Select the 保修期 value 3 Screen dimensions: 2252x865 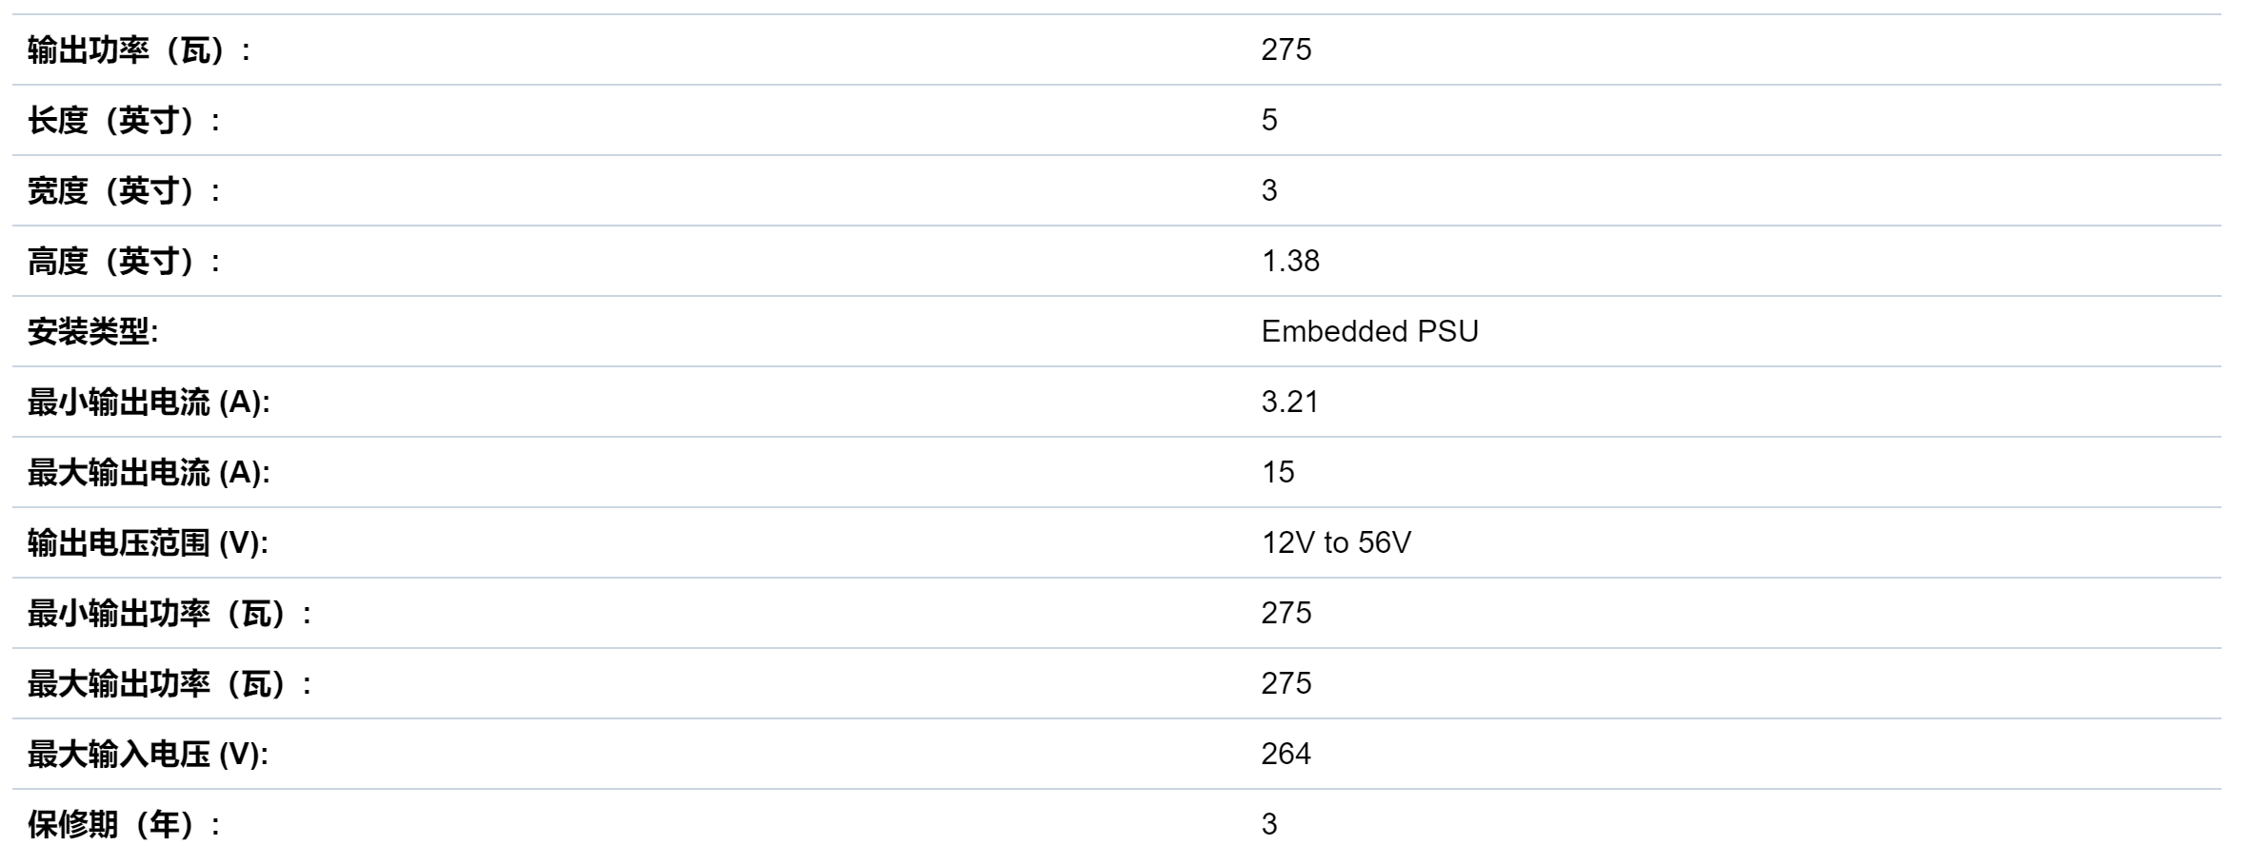(x=1269, y=824)
